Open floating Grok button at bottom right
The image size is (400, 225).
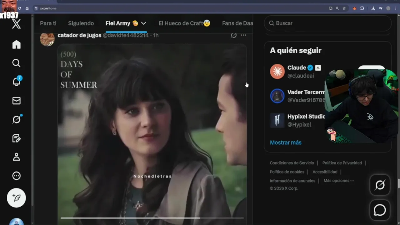click(x=380, y=185)
